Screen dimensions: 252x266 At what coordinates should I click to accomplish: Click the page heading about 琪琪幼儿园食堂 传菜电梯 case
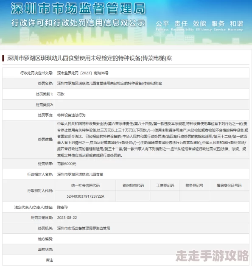click(90, 58)
